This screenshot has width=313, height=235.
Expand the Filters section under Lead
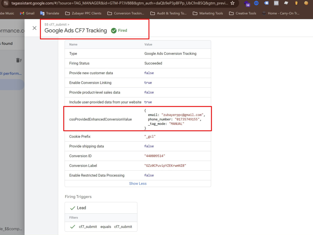pos(74,217)
